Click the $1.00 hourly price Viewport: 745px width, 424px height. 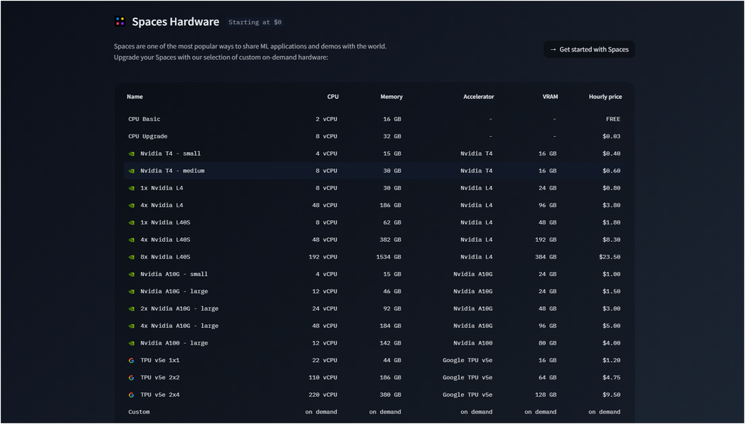tap(611, 274)
